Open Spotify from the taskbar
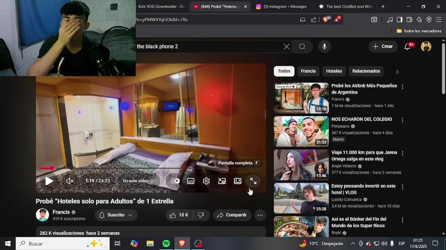Screen dimensions: 446x250 click(x=166, y=243)
